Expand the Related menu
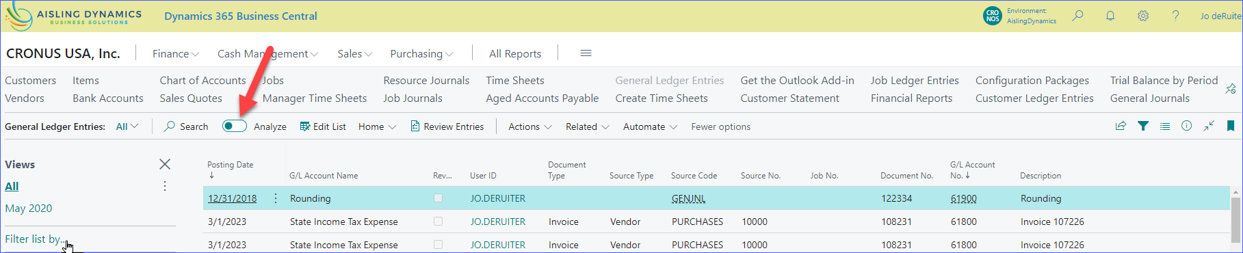1243x253 pixels. [588, 126]
